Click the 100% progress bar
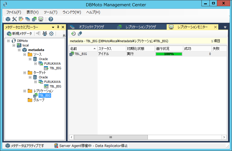Screen dimensions: 232x151 click(169, 54)
